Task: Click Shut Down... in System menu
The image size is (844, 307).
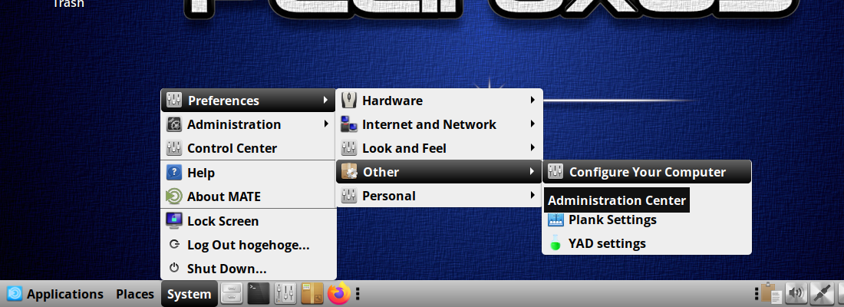Action: (x=248, y=269)
